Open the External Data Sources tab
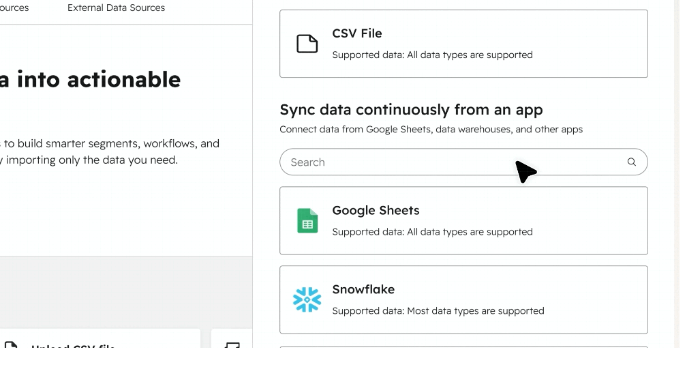Viewport: 687px width, 382px height. (116, 8)
